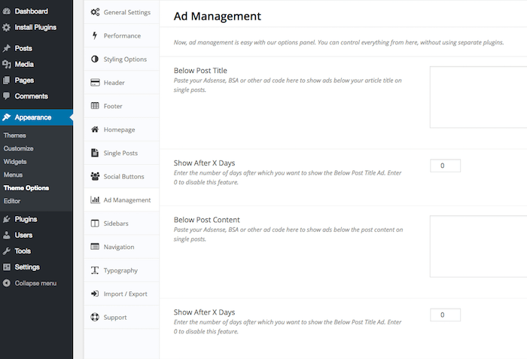Click the Media library icon
Screen dimensions: 527x359
6,64
